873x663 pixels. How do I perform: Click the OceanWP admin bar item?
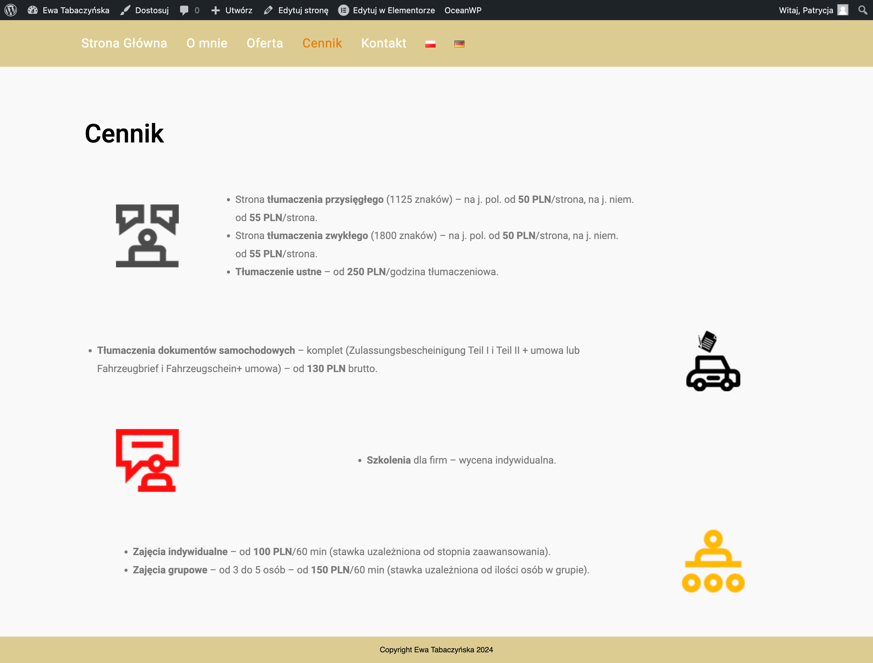463,10
